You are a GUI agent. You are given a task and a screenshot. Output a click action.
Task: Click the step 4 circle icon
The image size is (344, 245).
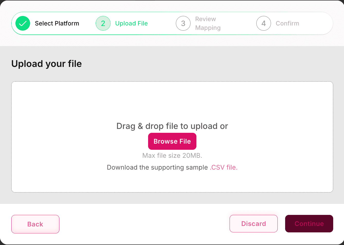point(264,23)
